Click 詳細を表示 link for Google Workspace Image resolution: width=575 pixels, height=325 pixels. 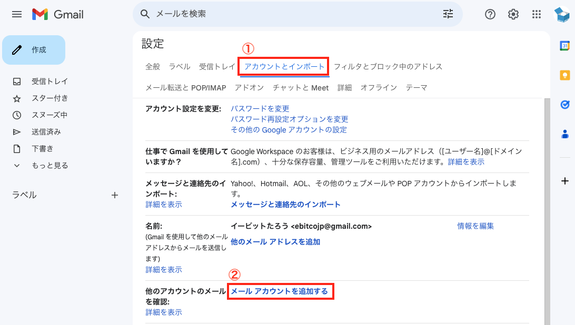pyautogui.click(x=466, y=162)
